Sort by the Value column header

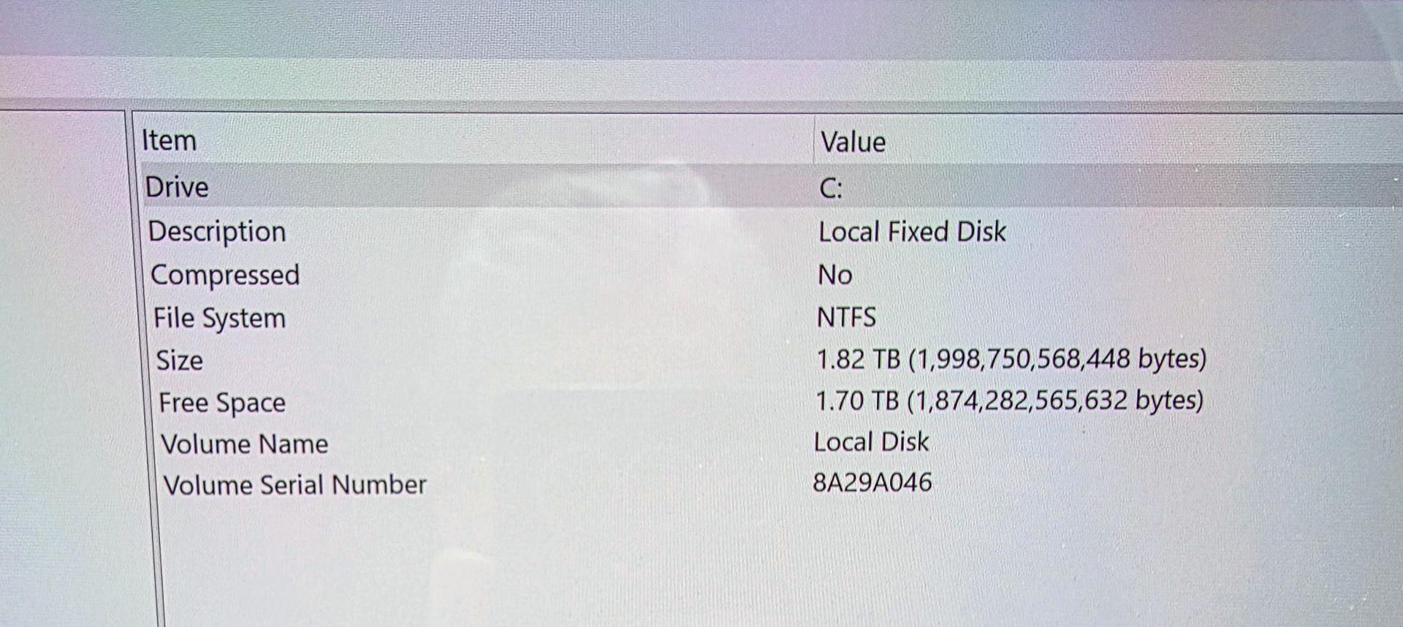click(x=853, y=142)
